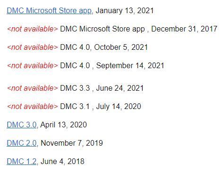Select the April 13, 2020 date text
This screenshot has height=172, width=222.
[63, 125]
